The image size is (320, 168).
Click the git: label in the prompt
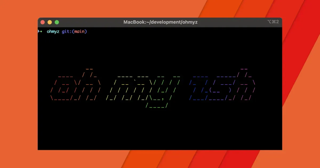[x=65, y=31]
